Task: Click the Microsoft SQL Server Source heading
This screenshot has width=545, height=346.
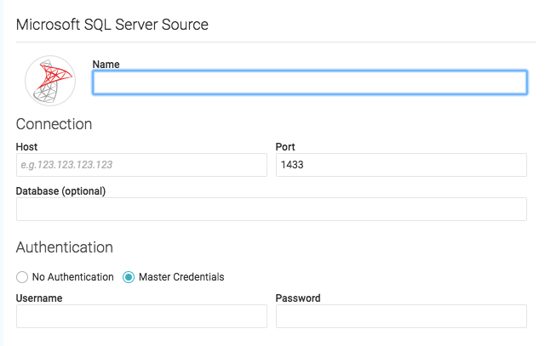Action: click(x=112, y=24)
